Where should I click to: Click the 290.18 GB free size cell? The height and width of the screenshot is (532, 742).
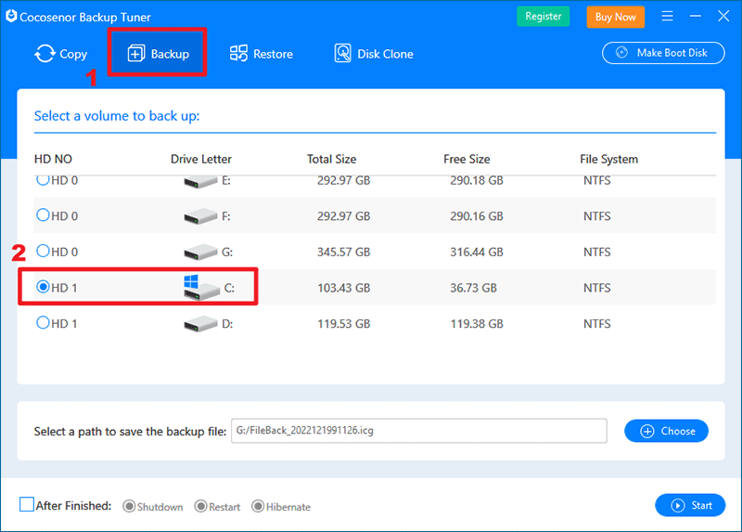pyautogui.click(x=477, y=181)
